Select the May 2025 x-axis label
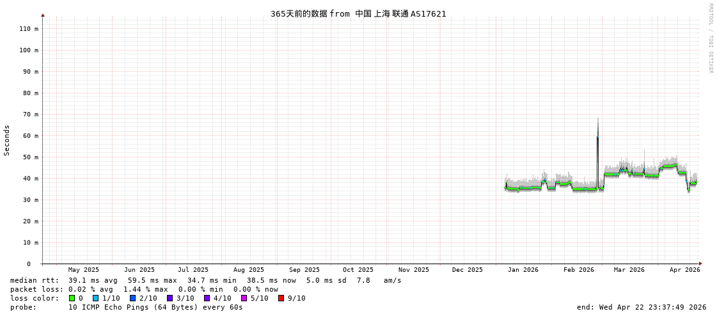 point(84,270)
